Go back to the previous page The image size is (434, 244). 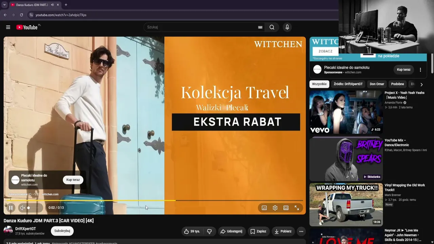[5, 15]
